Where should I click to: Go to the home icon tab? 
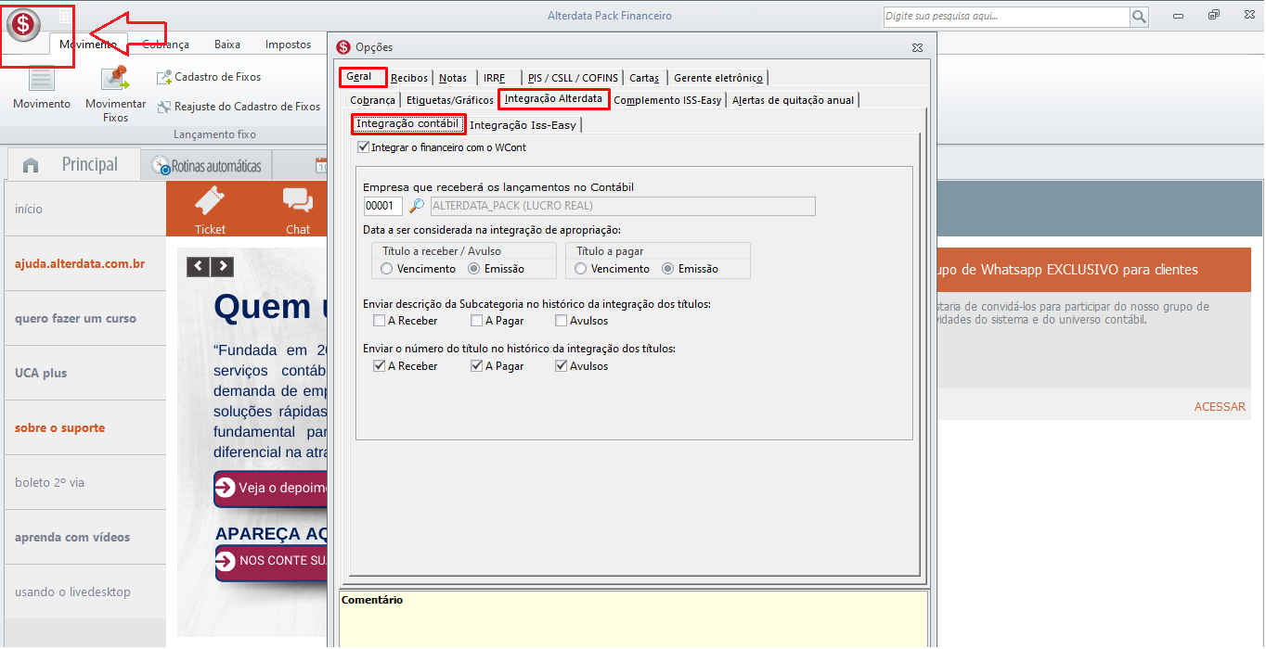(x=31, y=165)
